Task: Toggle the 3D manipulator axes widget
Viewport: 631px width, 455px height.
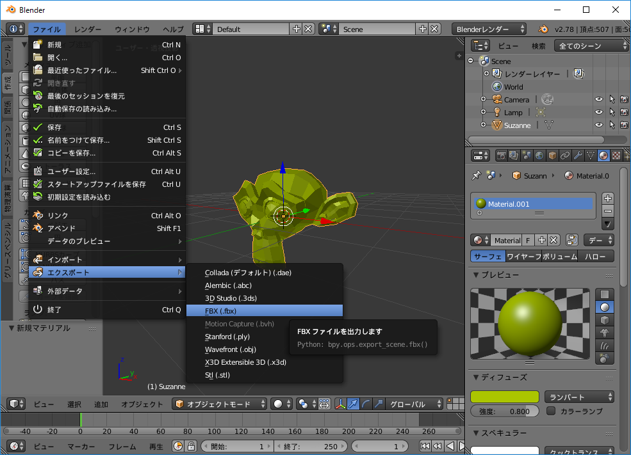Action: pyautogui.click(x=340, y=404)
